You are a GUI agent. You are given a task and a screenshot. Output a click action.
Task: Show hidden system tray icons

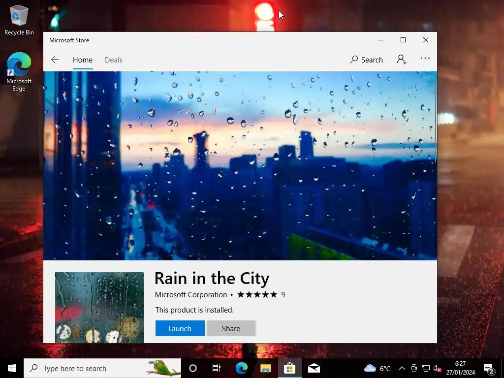(x=402, y=368)
